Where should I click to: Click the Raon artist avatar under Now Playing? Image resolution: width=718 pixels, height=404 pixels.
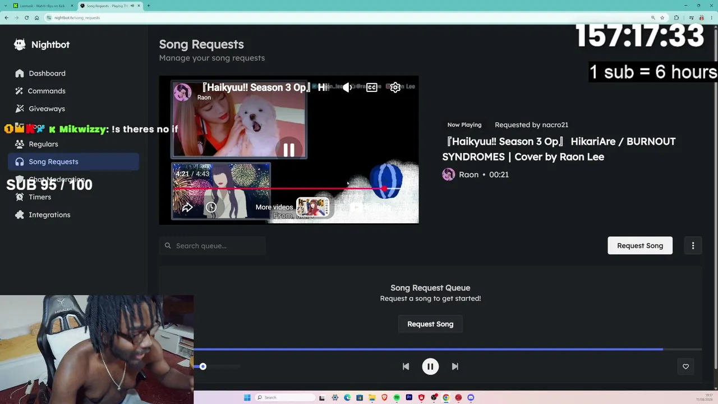coord(448,175)
